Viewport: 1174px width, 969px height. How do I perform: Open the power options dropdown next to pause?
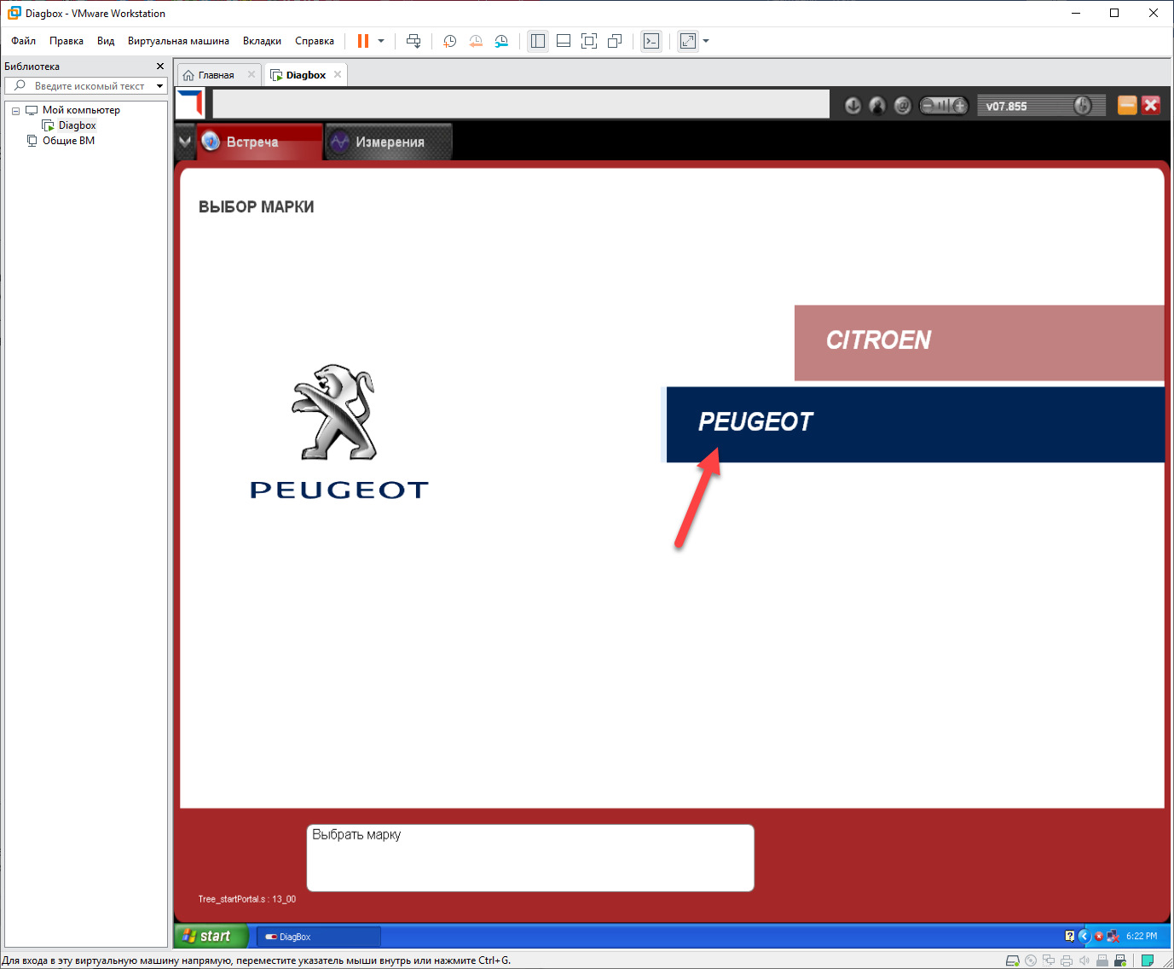(381, 41)
